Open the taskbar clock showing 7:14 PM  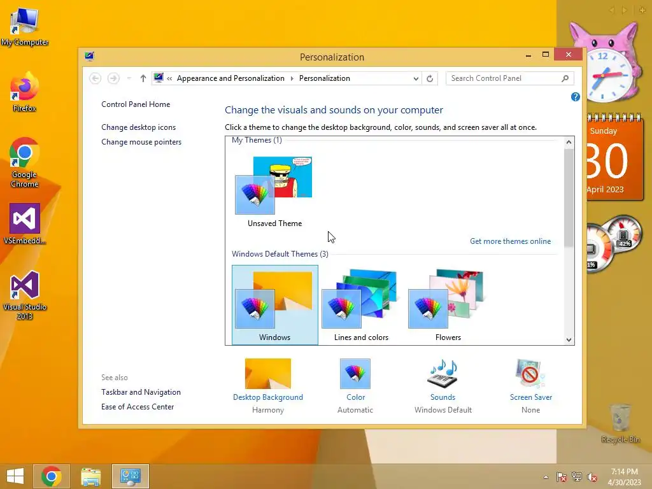pyautogui.click(x=624, y=476)
